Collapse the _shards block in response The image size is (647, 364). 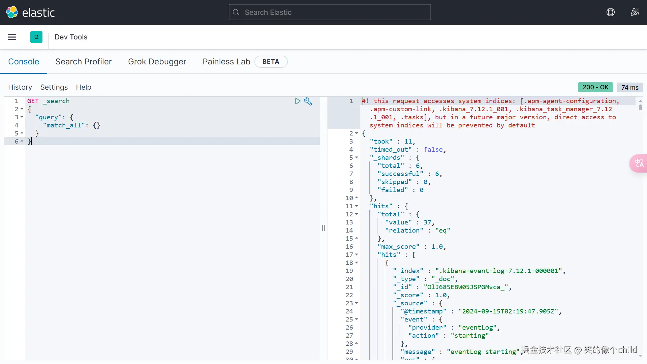tap(357, 158)
